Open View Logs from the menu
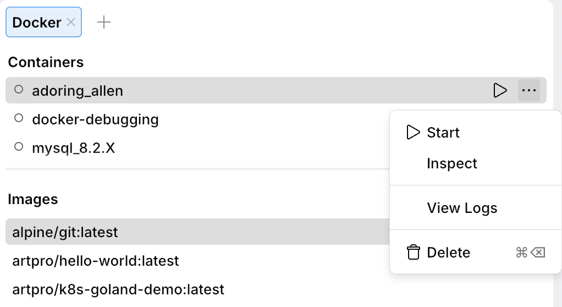The width and height of the screenshot is (562, 307). click(x=462, y=208)
